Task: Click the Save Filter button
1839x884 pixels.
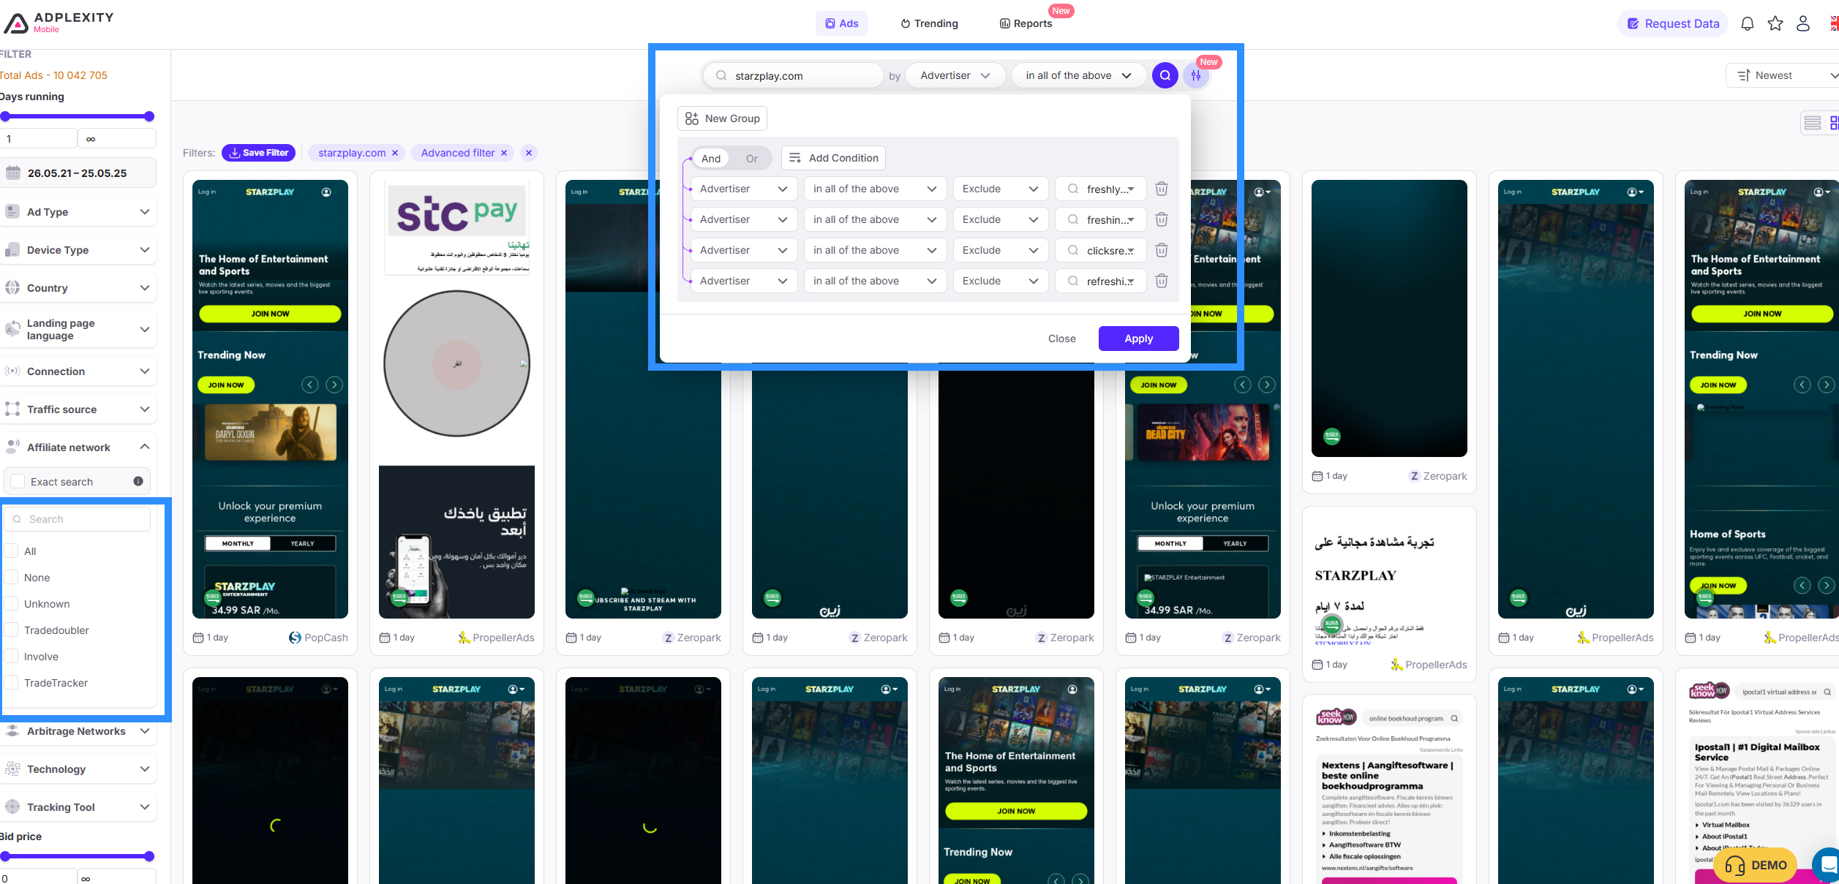Action: click(258, 153)
